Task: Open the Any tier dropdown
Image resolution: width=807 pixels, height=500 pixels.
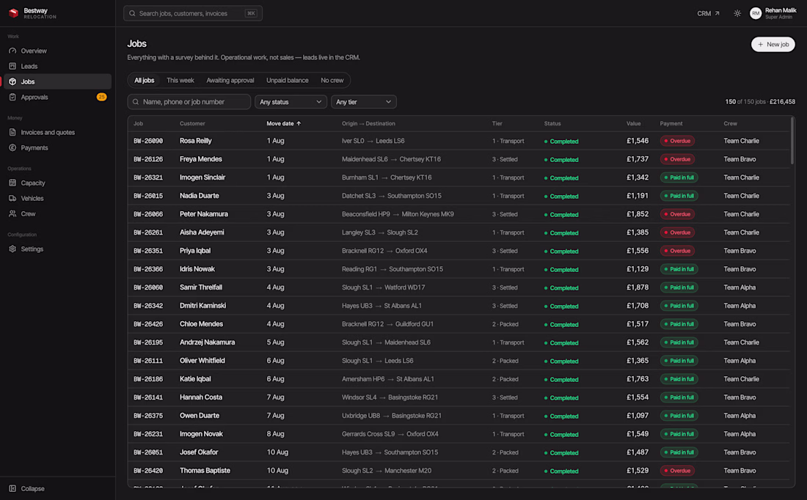Action: [363, 102]
